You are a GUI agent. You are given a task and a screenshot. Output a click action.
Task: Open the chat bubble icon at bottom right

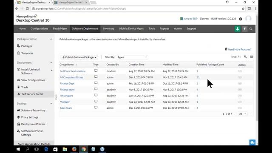[x=252, y=143]
